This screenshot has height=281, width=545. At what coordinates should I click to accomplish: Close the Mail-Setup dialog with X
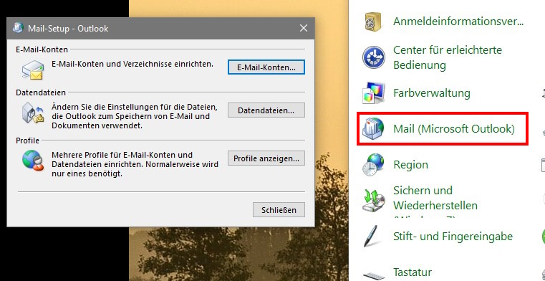tap(304, 28)
